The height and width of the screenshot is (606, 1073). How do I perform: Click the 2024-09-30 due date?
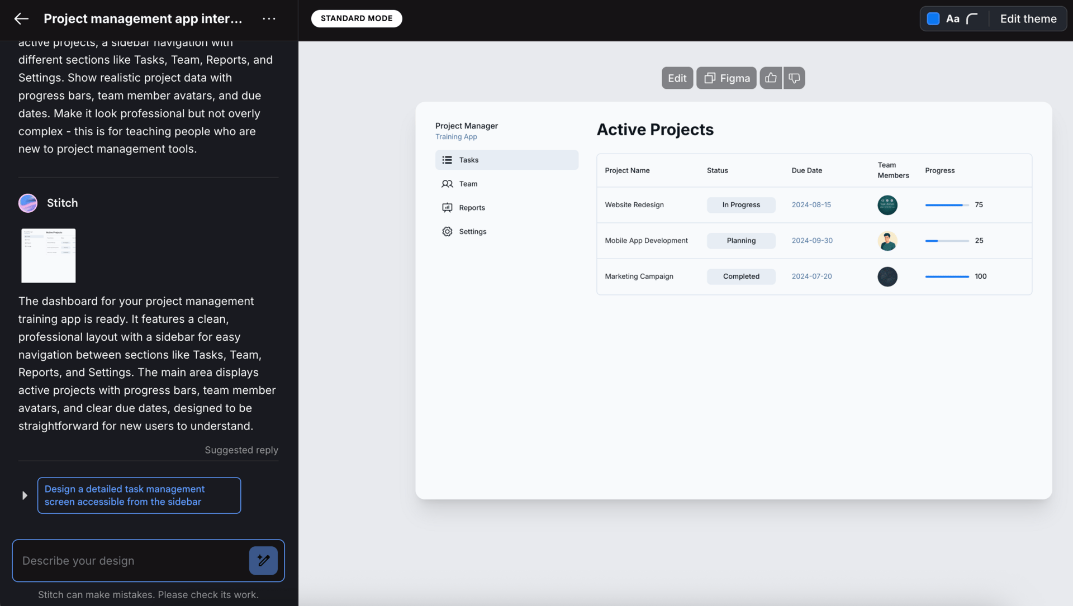pos(812,241)
